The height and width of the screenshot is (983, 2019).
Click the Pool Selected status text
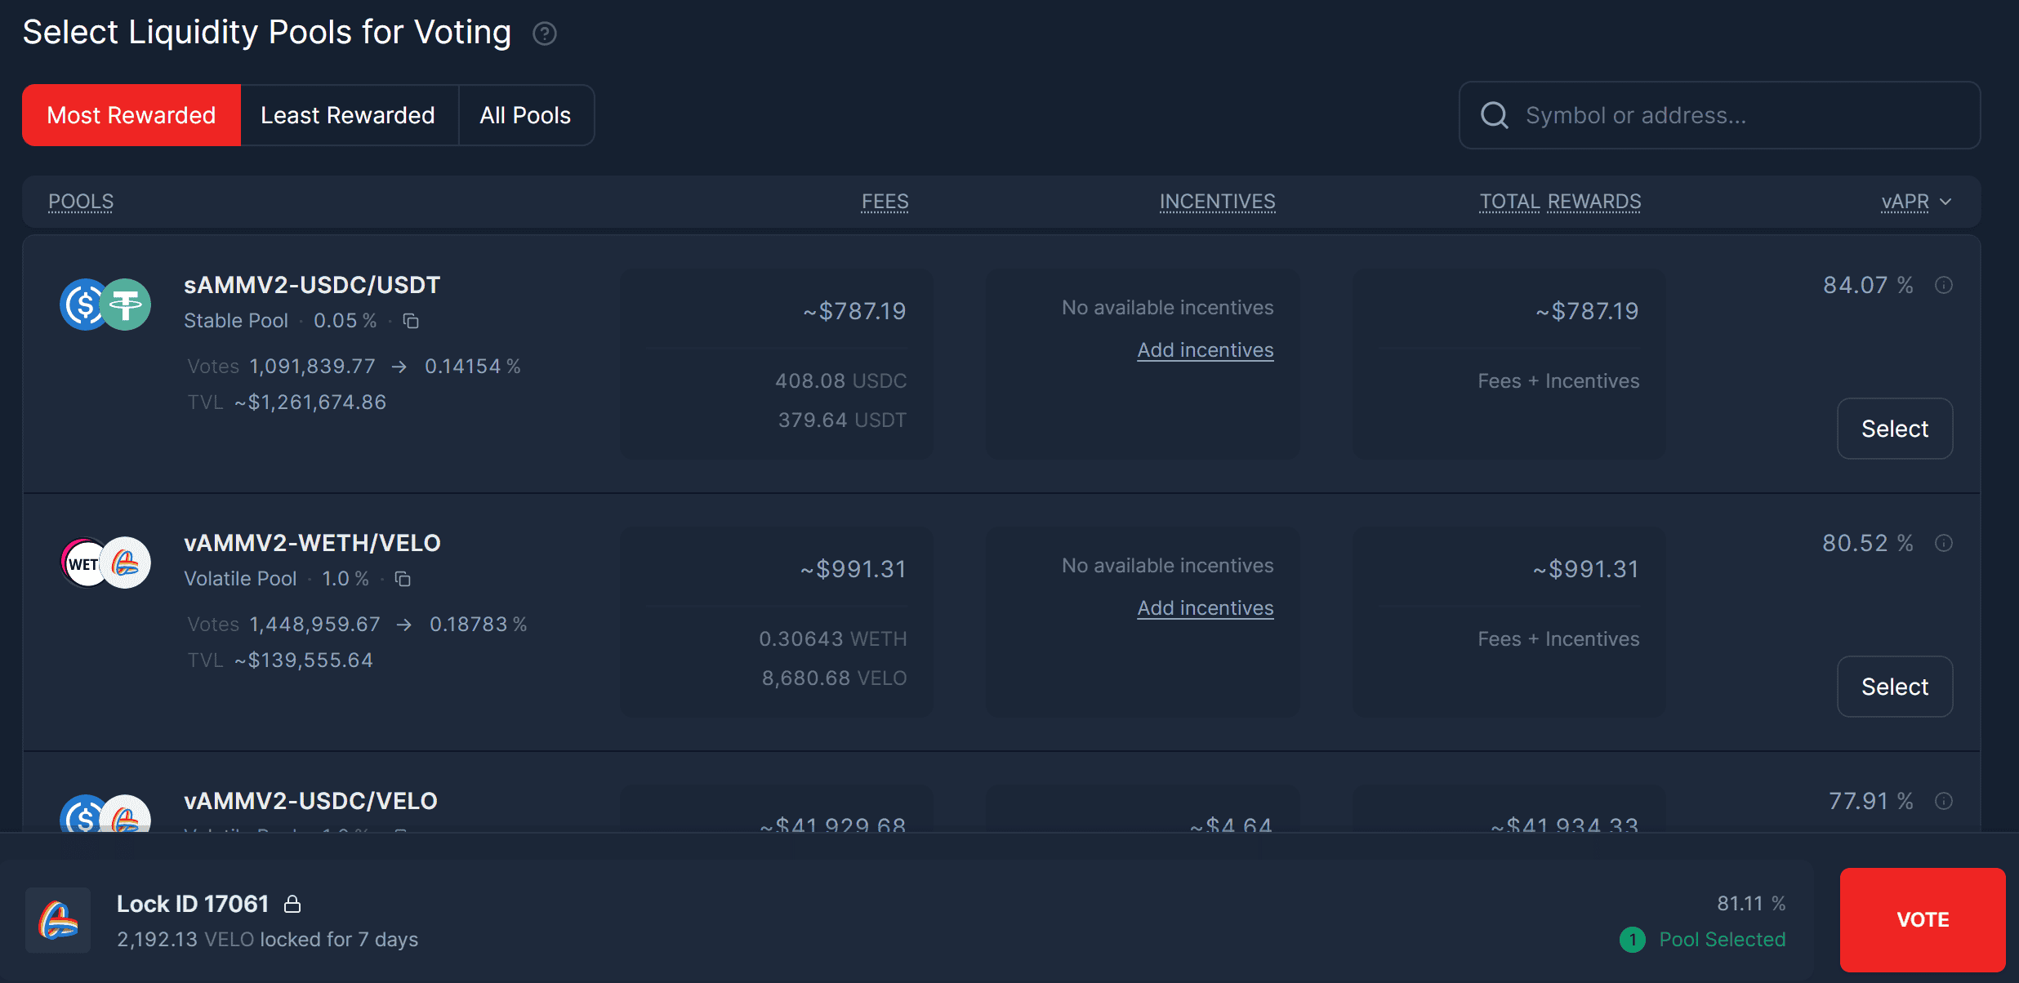1723,940
